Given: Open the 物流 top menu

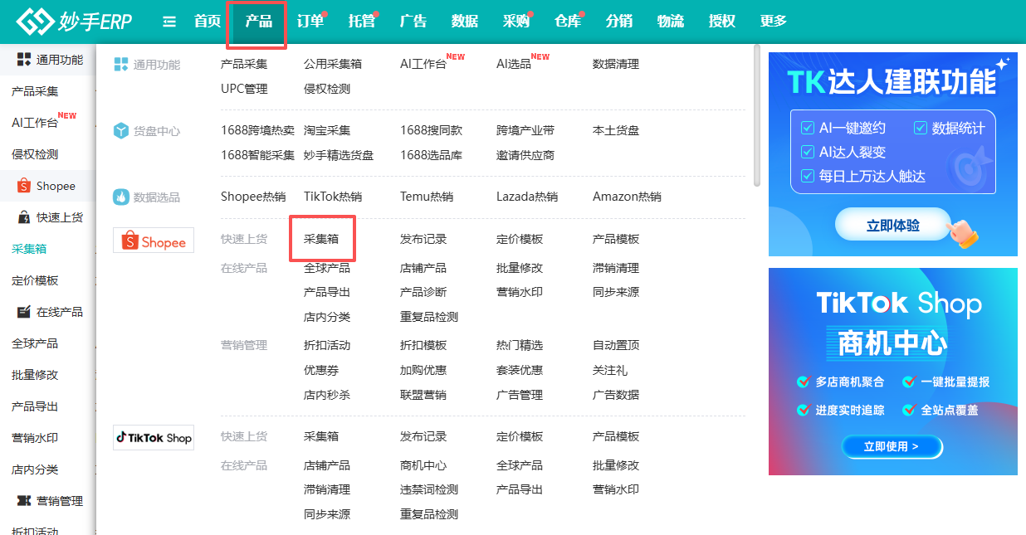Looking at the screenshot, I should tap(671, 22).
